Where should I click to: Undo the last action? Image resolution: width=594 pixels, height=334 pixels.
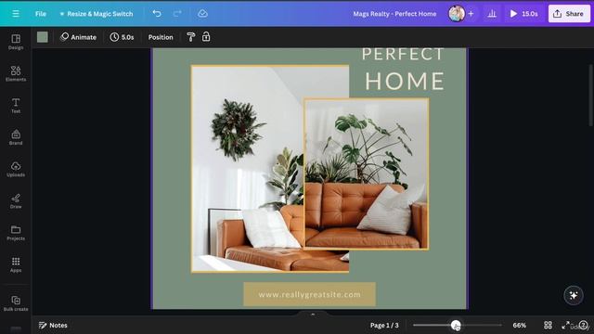157,14
